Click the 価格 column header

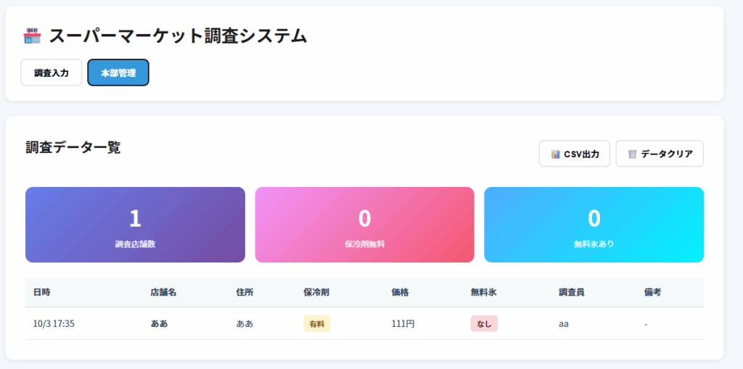[x=400, y=292]
